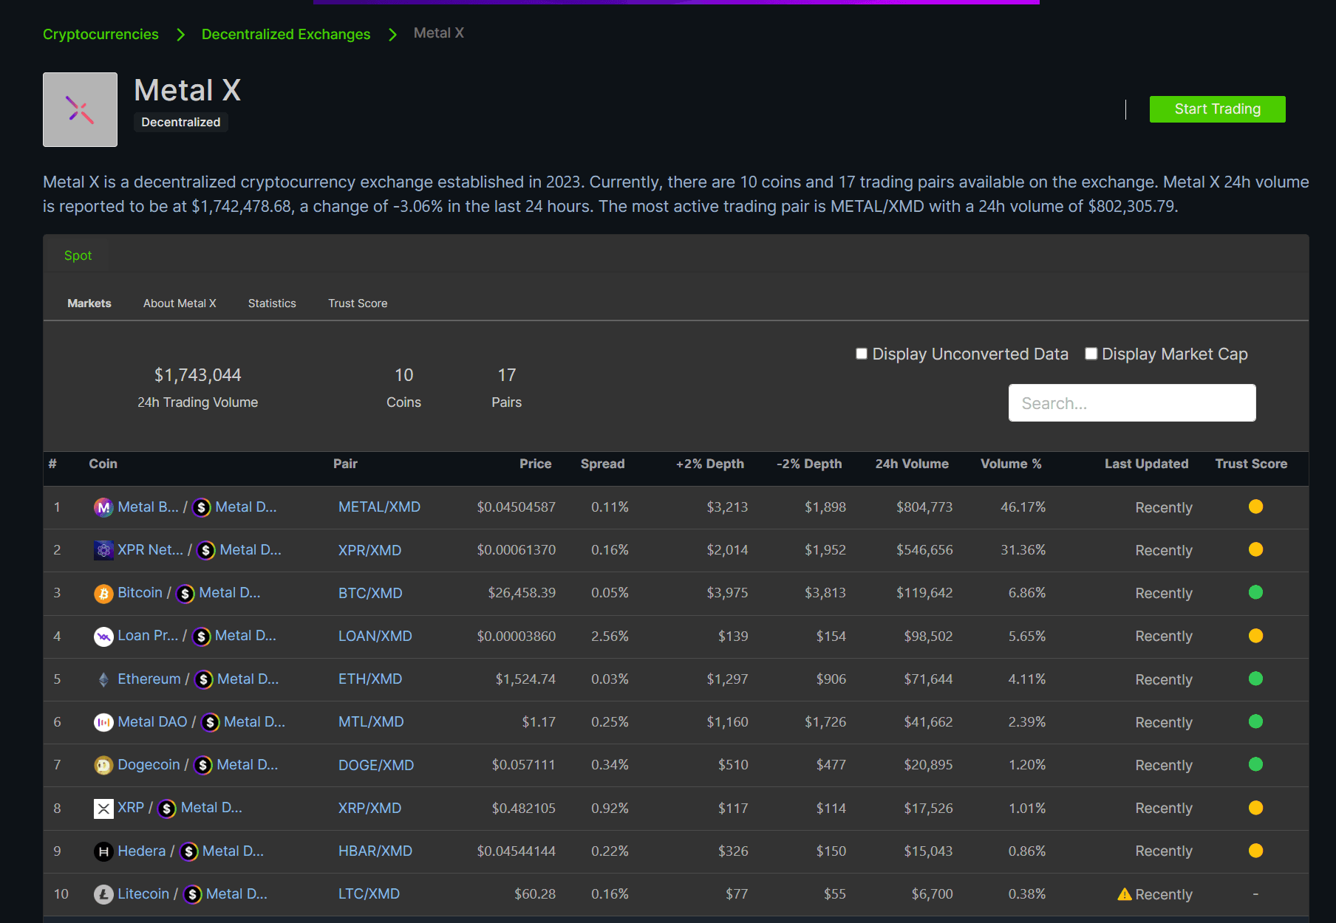The image size is (1336, 923).
Task: Click the Metal Dollar icon in DOGE/XMD row
Action: click(x=203, y=765)
